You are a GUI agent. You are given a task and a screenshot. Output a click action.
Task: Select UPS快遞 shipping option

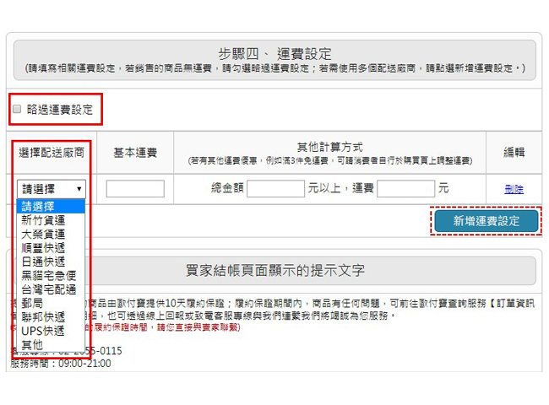click(43, 331)
